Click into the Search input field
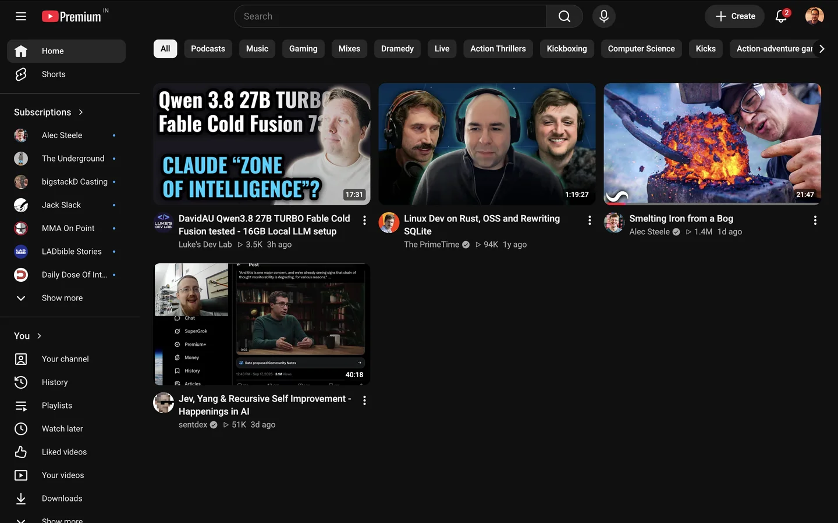The width and height of the screenshot is (838, 523). pos(390,16)
